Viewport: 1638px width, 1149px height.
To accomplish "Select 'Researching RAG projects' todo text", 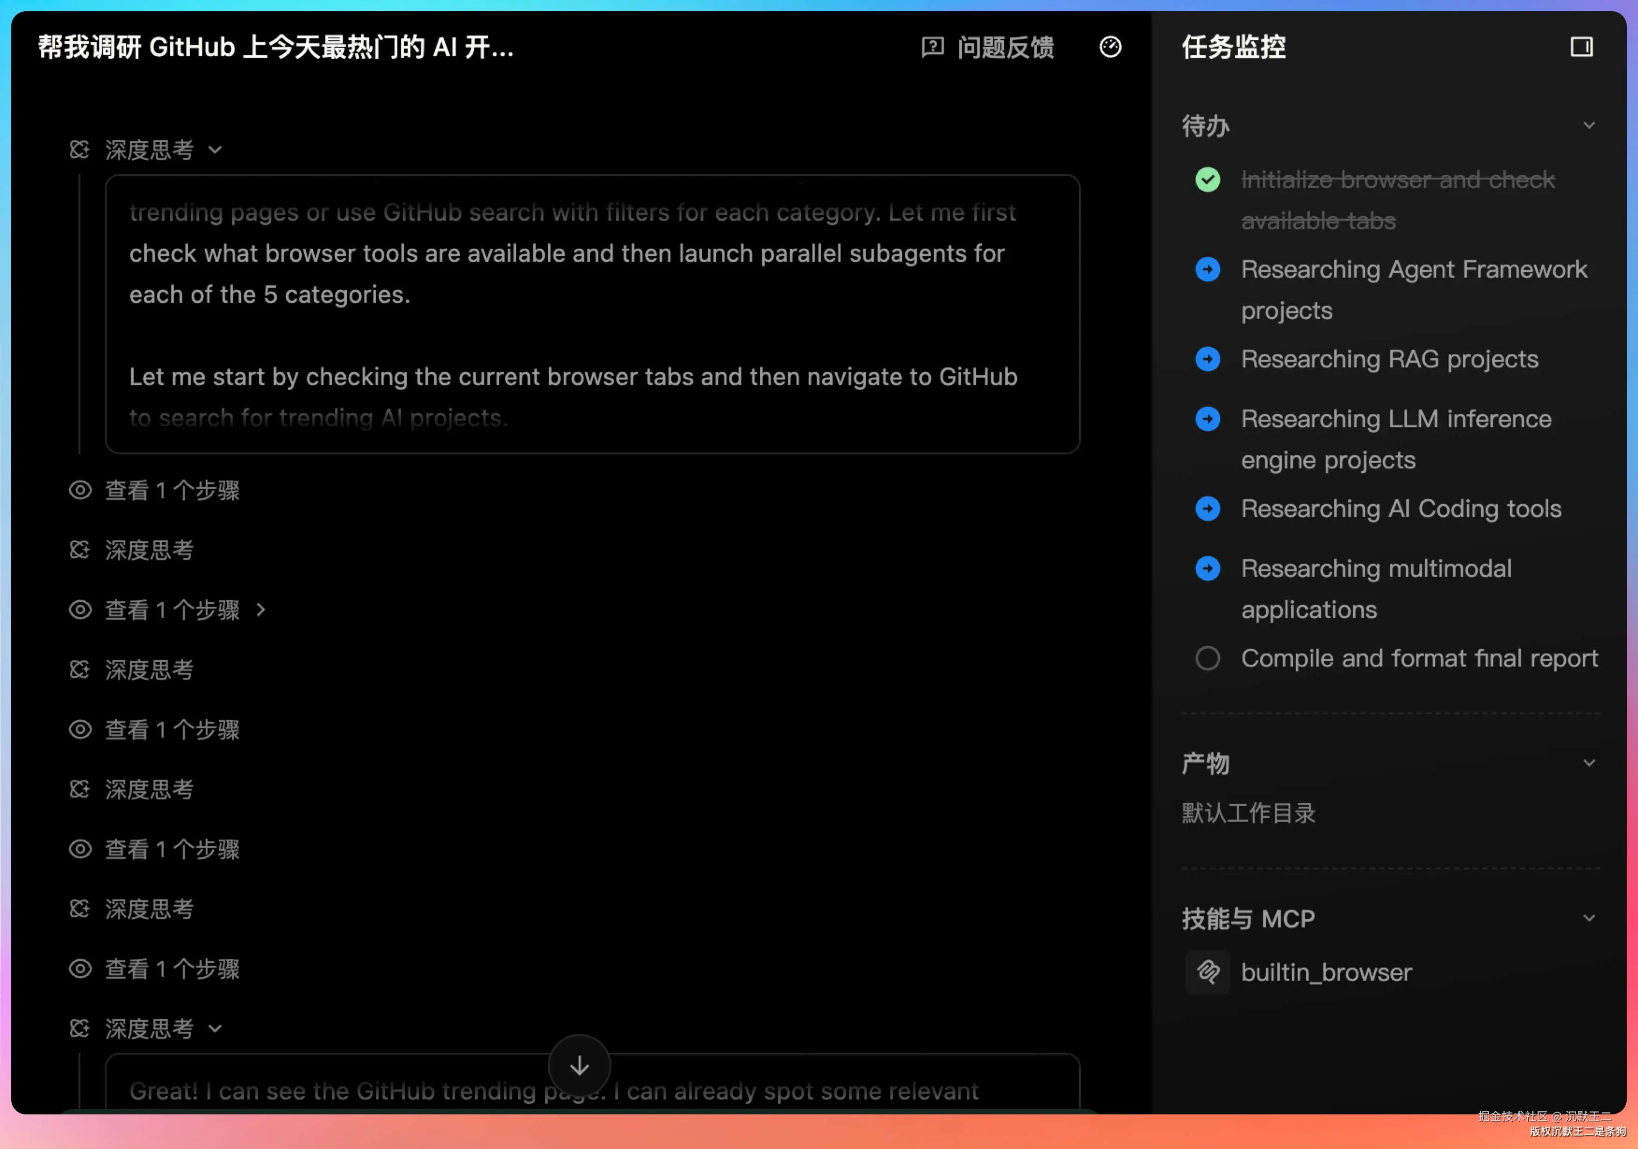I will (1390, 359).
